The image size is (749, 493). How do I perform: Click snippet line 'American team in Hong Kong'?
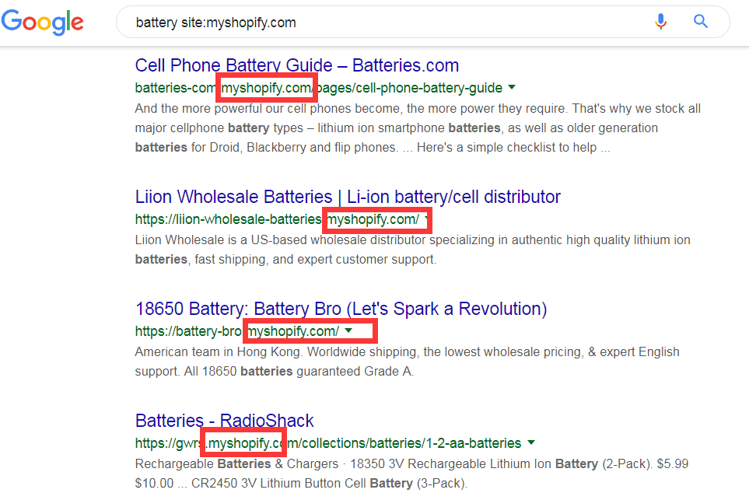coord(407,352)
